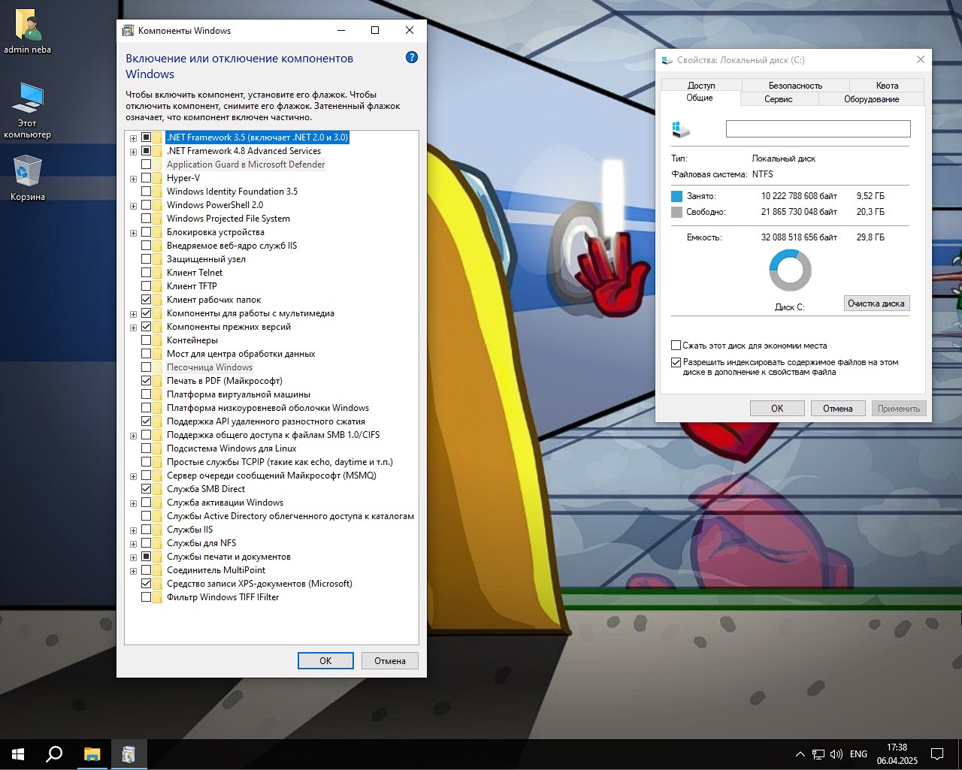
Task: Click the folder icon beside Windows PowerShell 2.0
Action: [158, 205]
